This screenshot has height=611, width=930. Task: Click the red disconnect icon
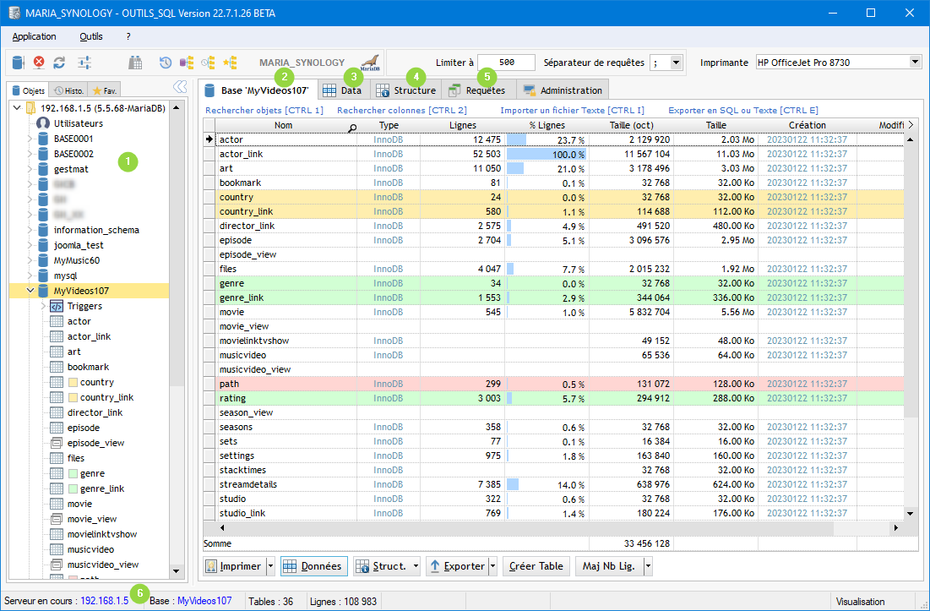coord(39,63)
